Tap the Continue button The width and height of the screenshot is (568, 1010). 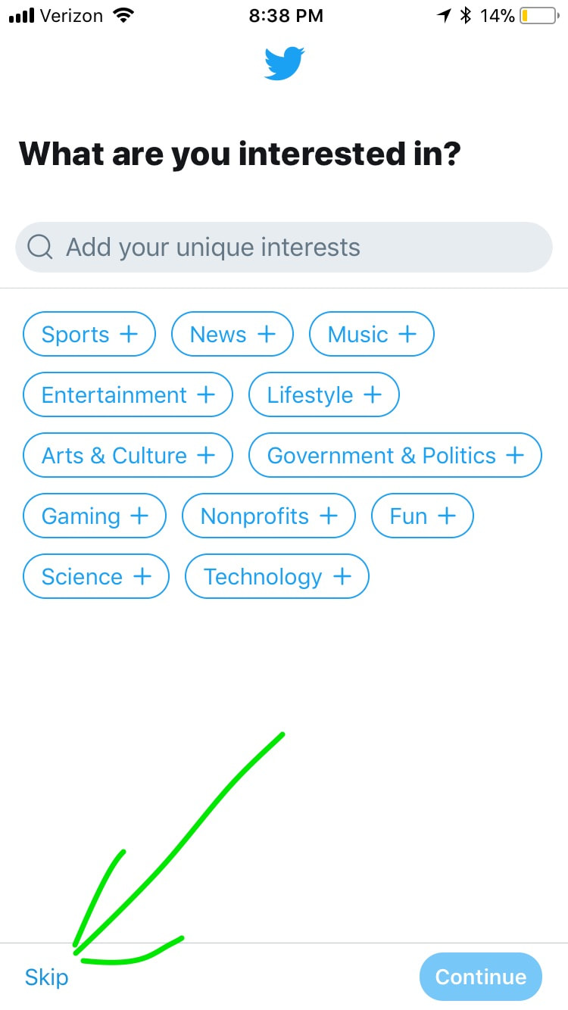coord(481,977)
